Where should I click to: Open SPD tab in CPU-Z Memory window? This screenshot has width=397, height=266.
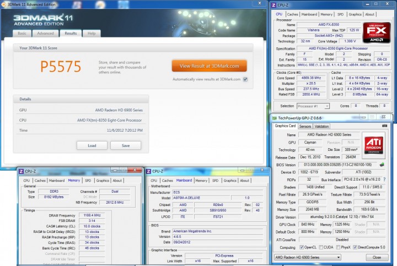coord(88,181)
